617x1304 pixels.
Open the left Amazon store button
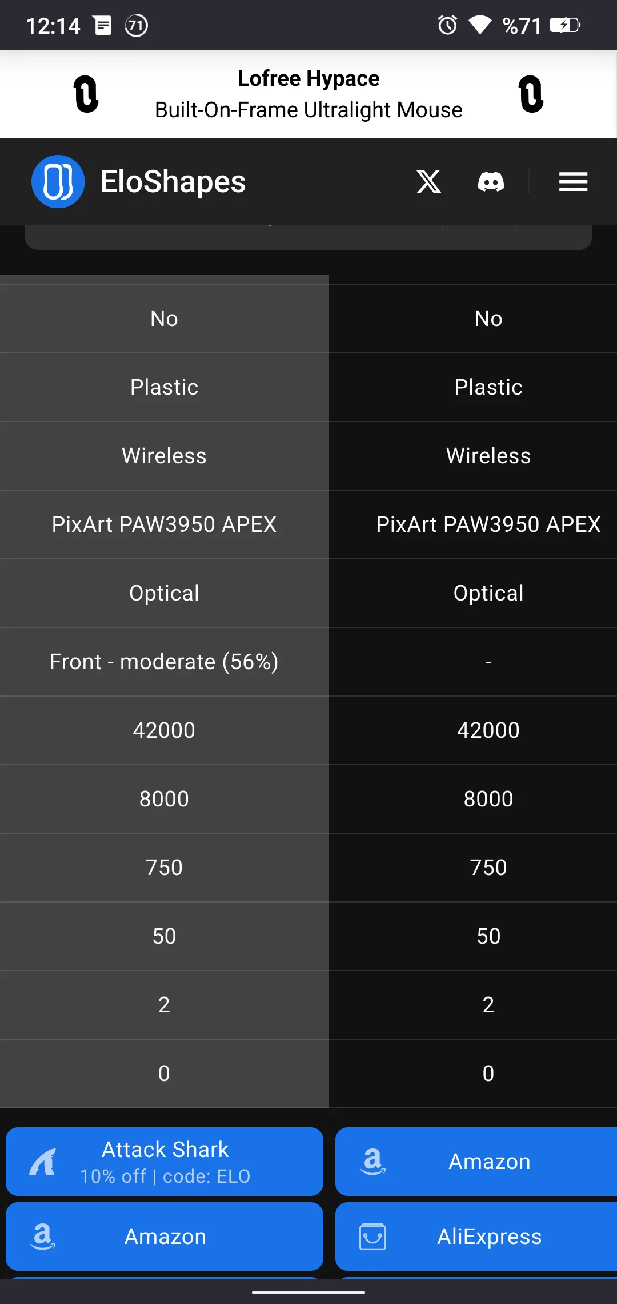coord(165,1237)
